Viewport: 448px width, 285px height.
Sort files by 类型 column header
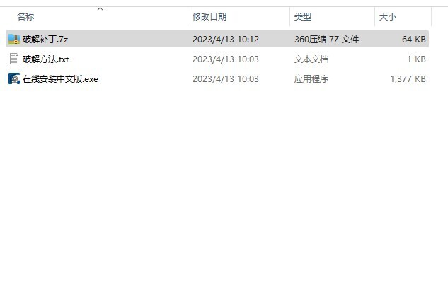click(x=303, y=16)
